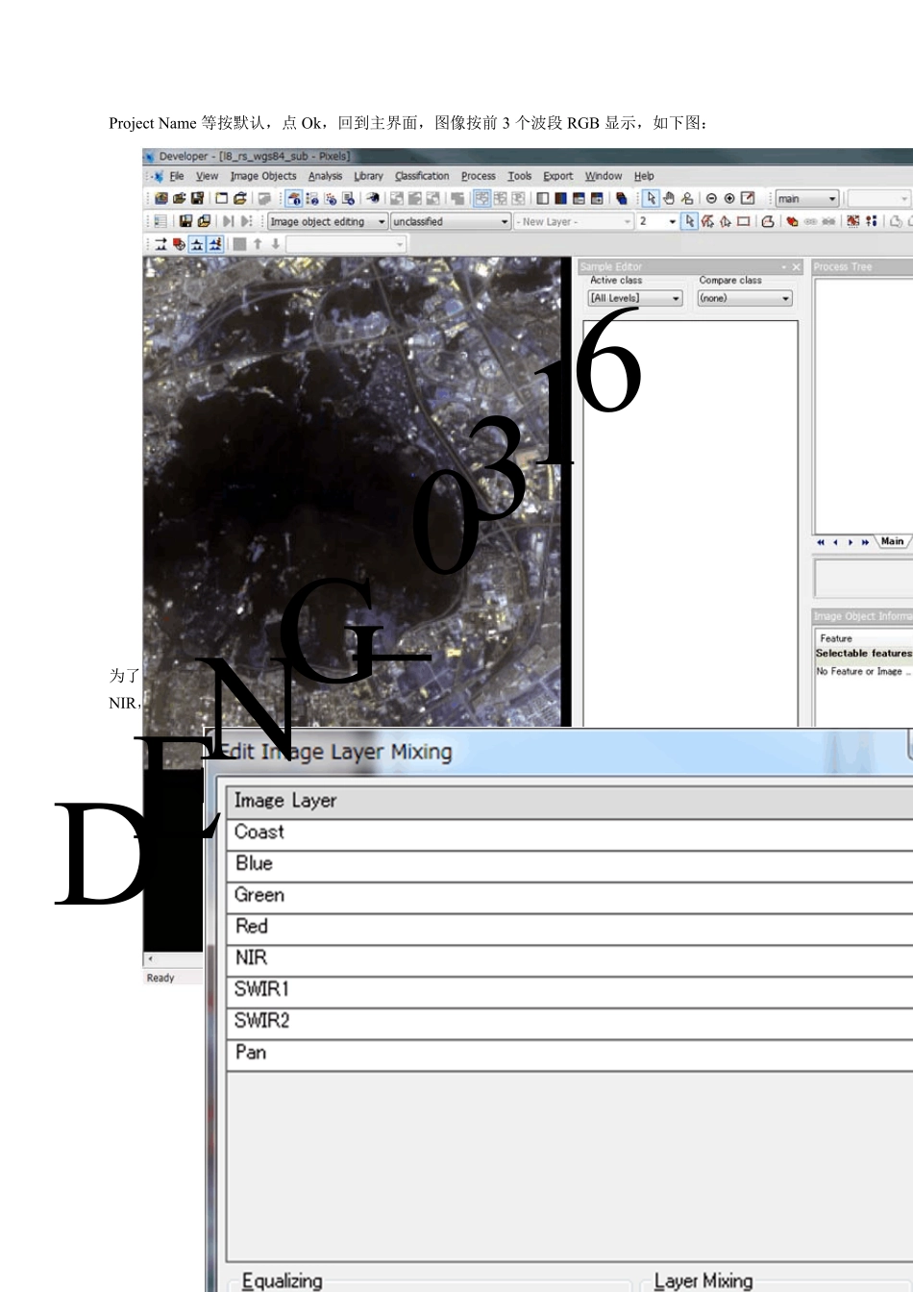The width and height of the screenshot is (913, 1292).
Task: Click the red sample brush icon
Action: point(179,244)
